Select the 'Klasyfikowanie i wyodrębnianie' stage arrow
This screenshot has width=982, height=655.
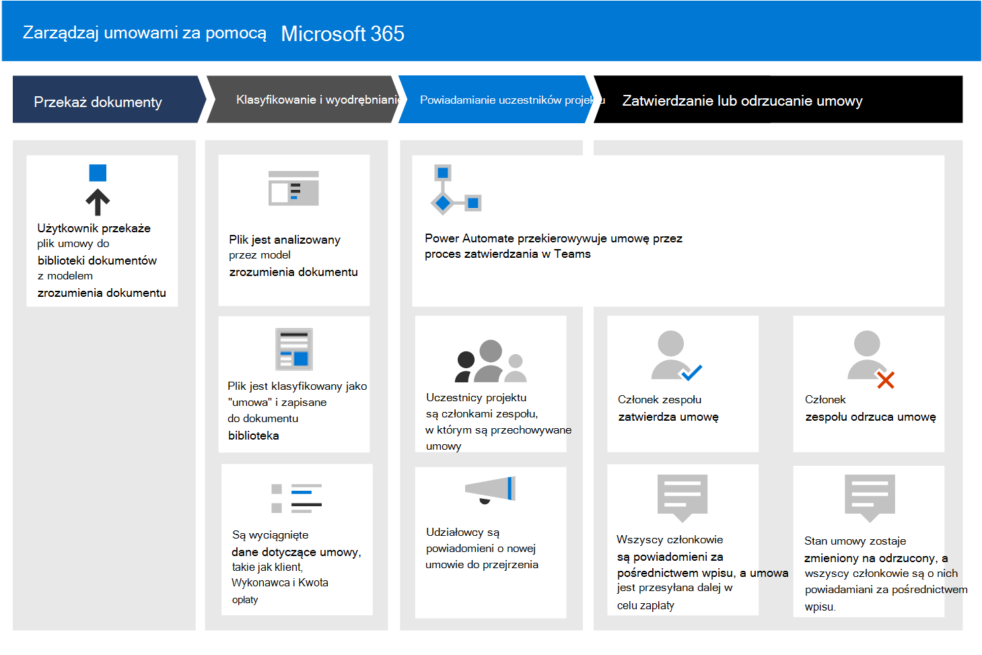pyautogui.click(x=302, y=100)
